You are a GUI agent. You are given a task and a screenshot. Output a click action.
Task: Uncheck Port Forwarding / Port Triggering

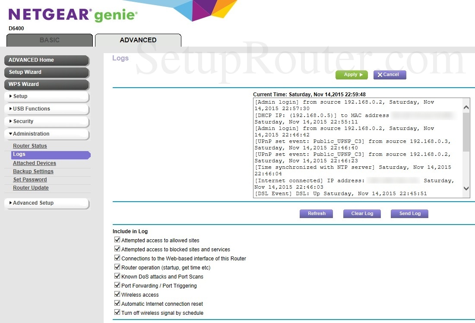pyautogui.click(x=117, y=285)
